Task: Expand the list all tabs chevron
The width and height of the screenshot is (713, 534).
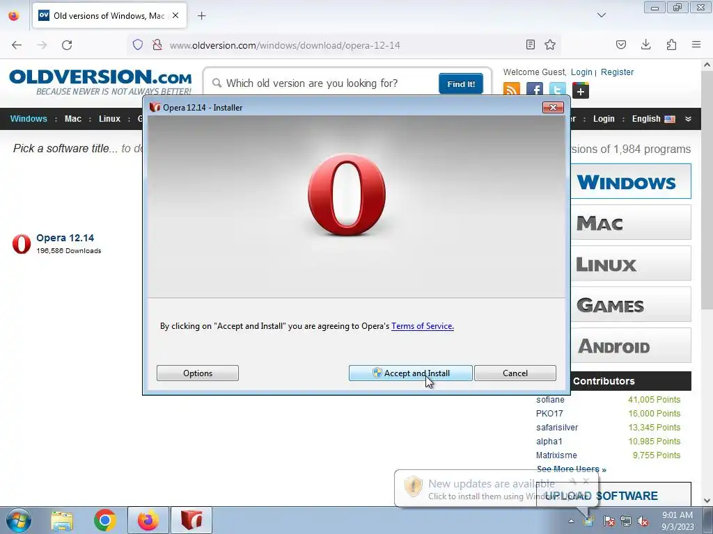Action: point(601,15)
